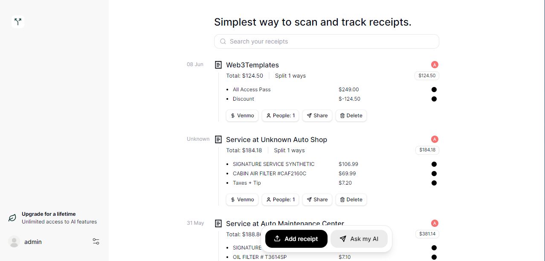This screenshot has height=261, width=545.
Task: Expand People: 1 on Unknown Auto Shop receipt
Action: (280, 200)
